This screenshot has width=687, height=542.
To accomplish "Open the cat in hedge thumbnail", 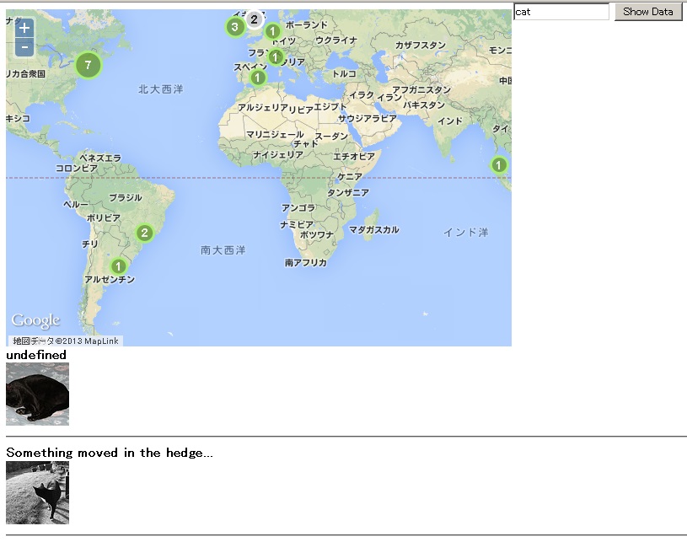I will tap(37, 492).
